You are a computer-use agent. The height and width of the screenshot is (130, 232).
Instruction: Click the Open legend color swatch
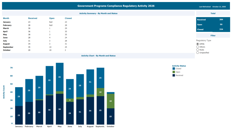point(174,72)
